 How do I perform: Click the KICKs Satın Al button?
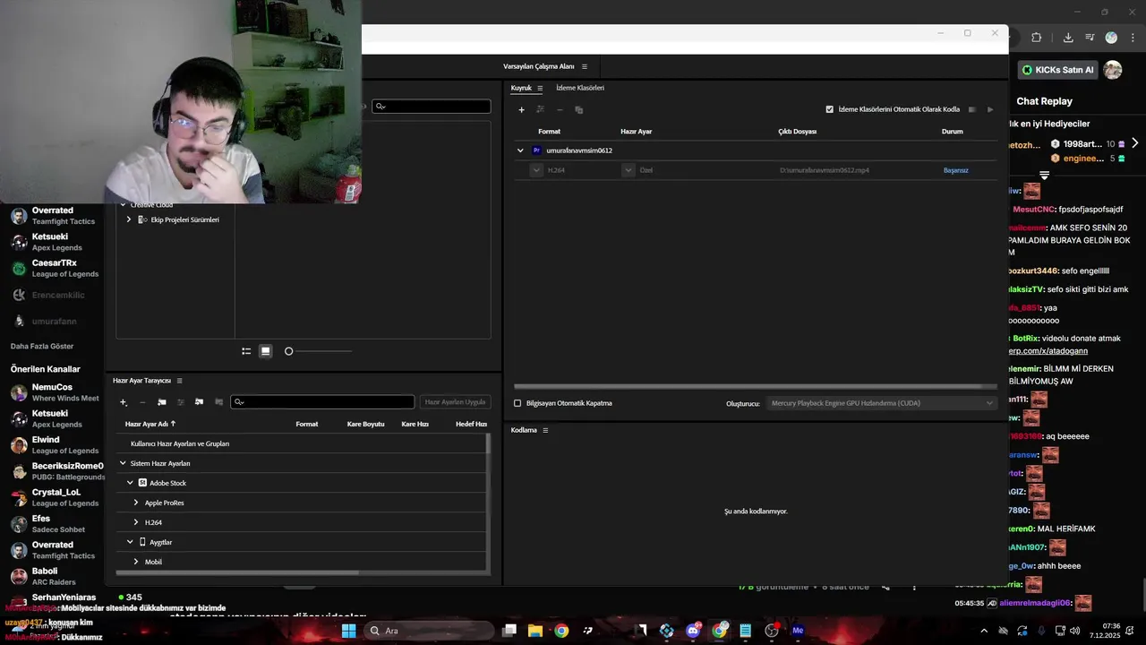1057,70
